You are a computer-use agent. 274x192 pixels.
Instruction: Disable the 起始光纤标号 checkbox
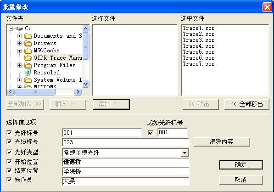click(151, 133)
